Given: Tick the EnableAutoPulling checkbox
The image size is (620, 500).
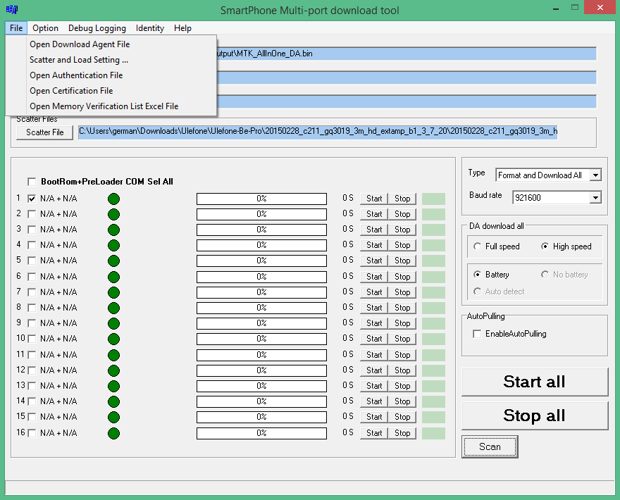Looking at the screenshot, I should pyautogui.click(x=478, y=334).
